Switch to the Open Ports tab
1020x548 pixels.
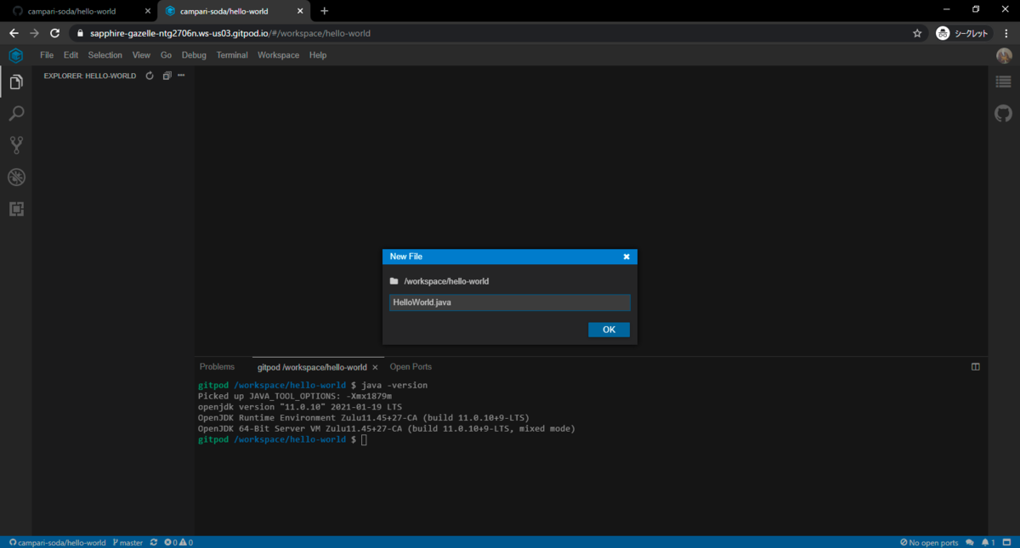[x=411, y=367]
